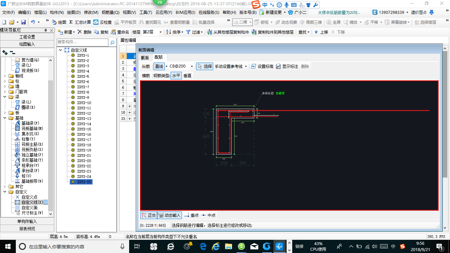This screenshot has width=450, height=253.
Task: Open the 楼层 第2层 floor dropdown
Action: (x=160, y=32)
